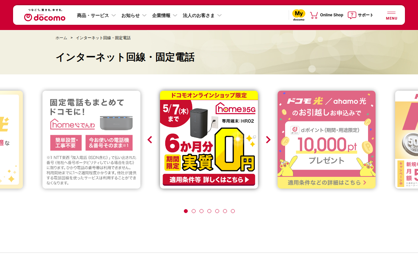This screenshot has width=418, height=261.
Task: Advance carousel with the next arrow
Action: [268, 140]
